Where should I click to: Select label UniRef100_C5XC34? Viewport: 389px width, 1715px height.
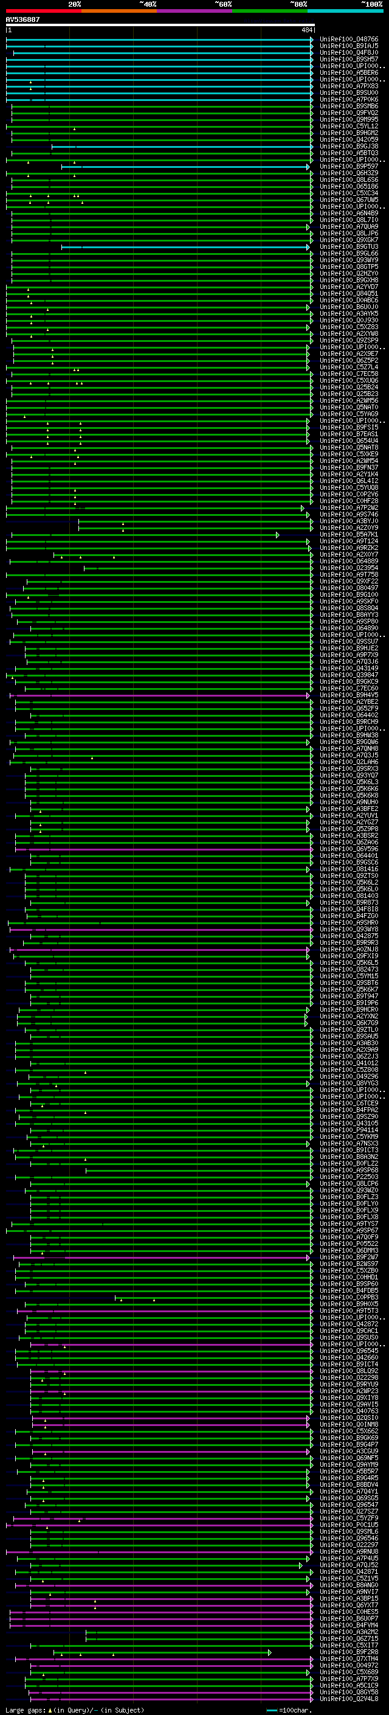pyautogui.click(x=349, y=193)
